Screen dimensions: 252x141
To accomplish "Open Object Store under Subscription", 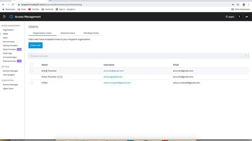I will point(8,89).
